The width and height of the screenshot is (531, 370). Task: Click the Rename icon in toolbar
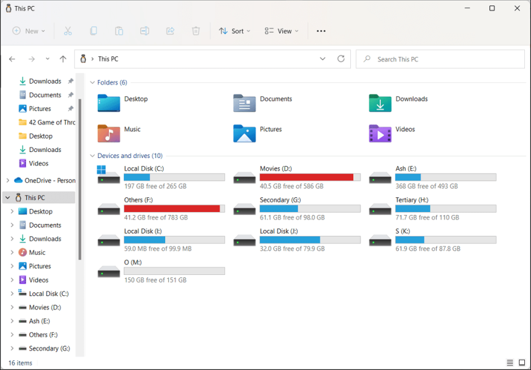[145, 31]
